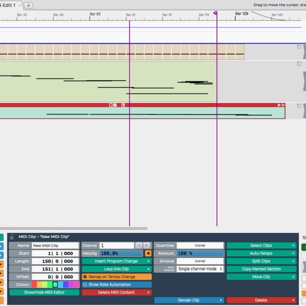Open the Select Clips menu
The image size is (306, 306).
261,246
